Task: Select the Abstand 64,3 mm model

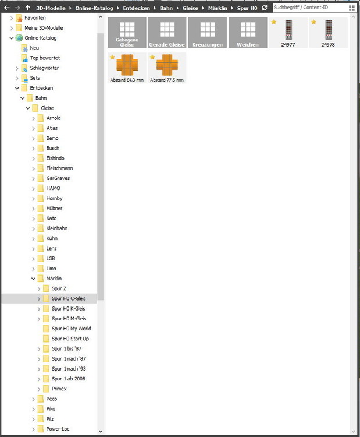Action: pos(127,68)
